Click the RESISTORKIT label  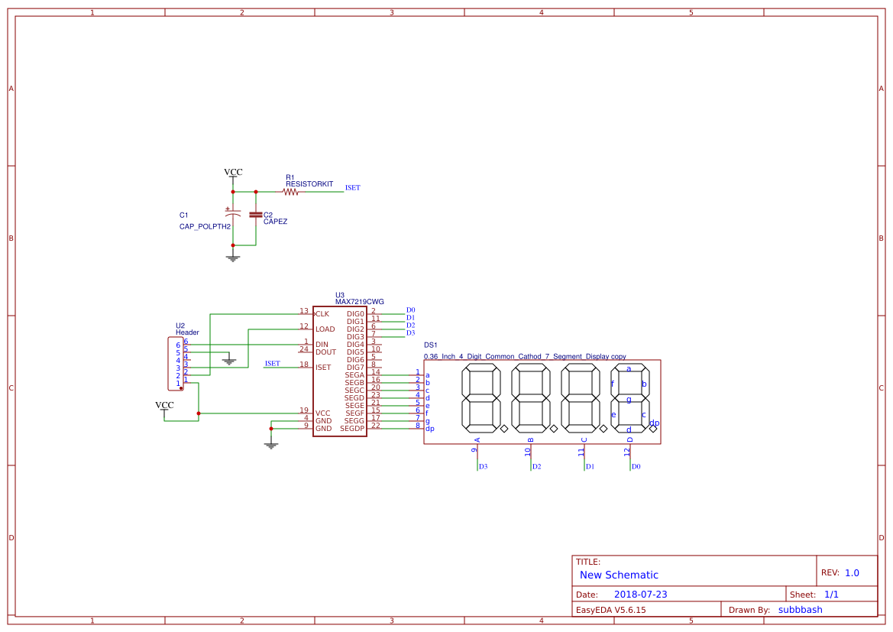click(x=309, y=184)
